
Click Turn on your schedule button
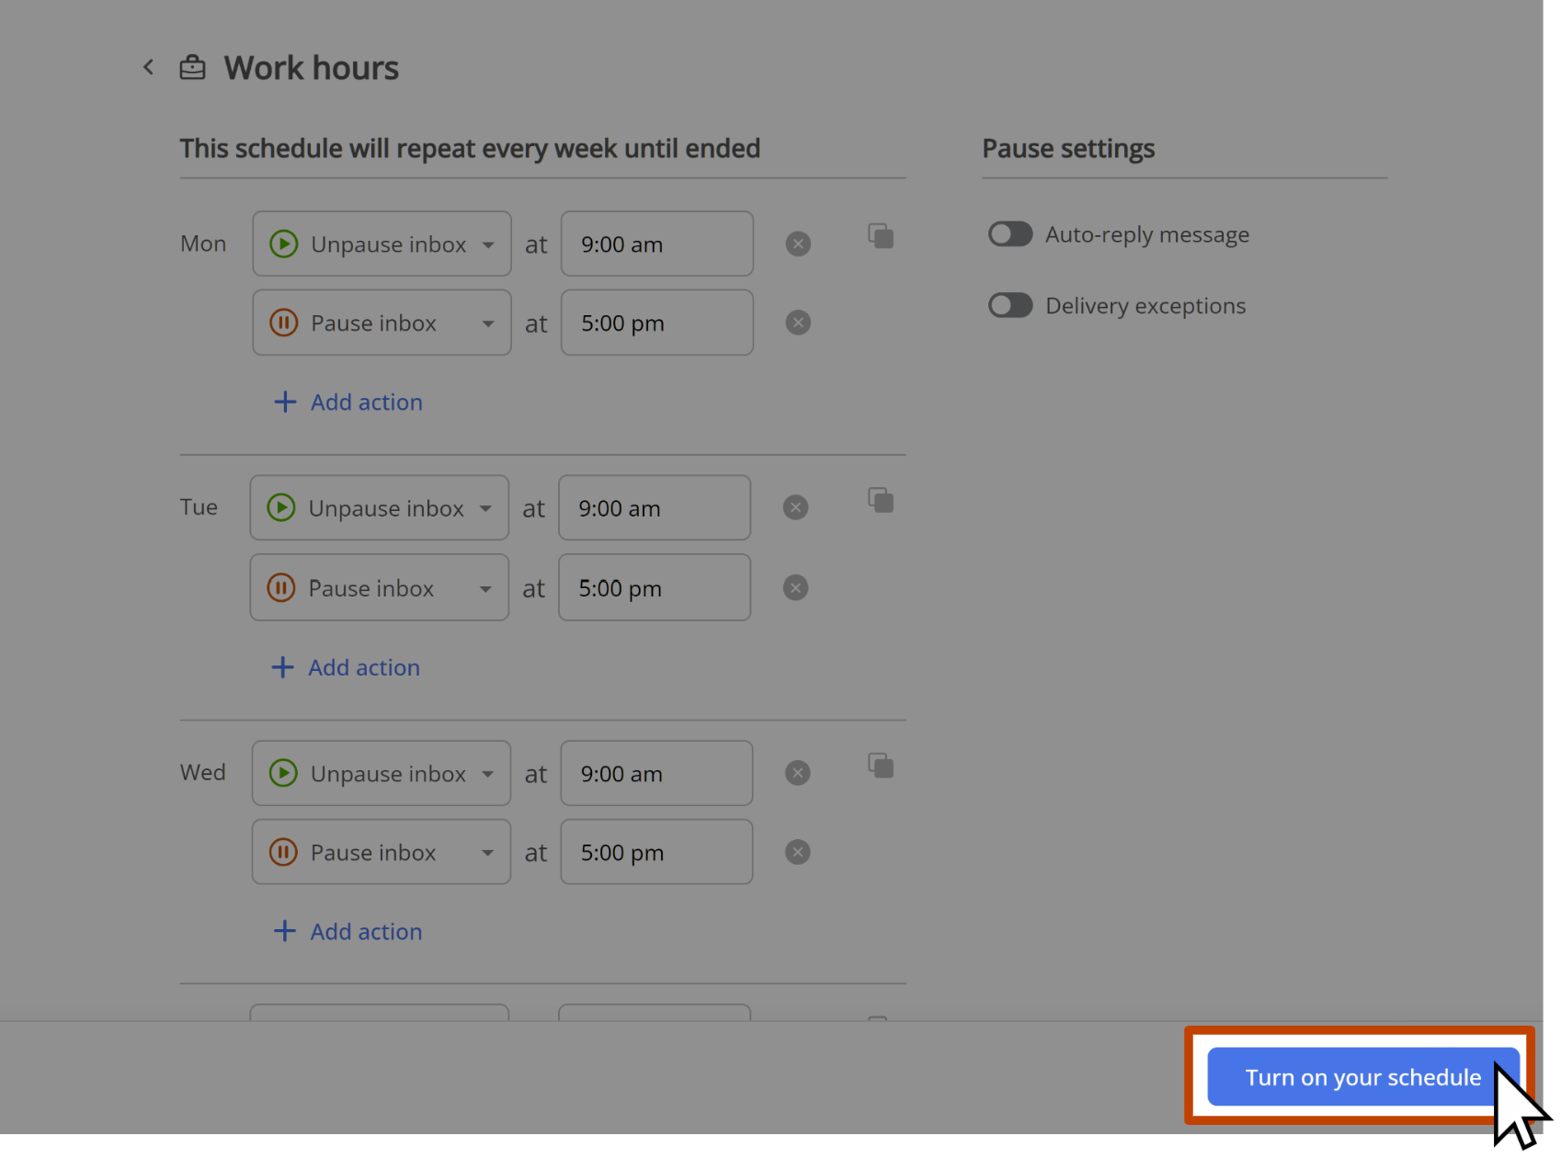[1362, 1077]
